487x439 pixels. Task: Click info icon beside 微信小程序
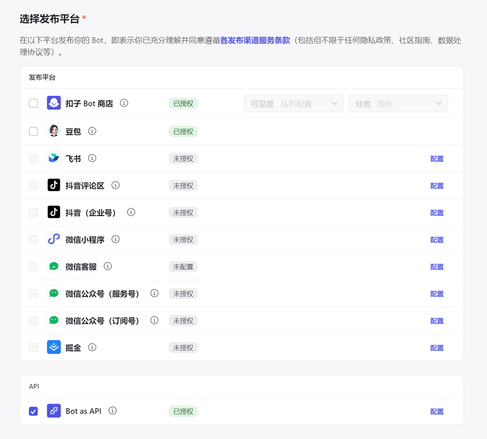point(115,239)
